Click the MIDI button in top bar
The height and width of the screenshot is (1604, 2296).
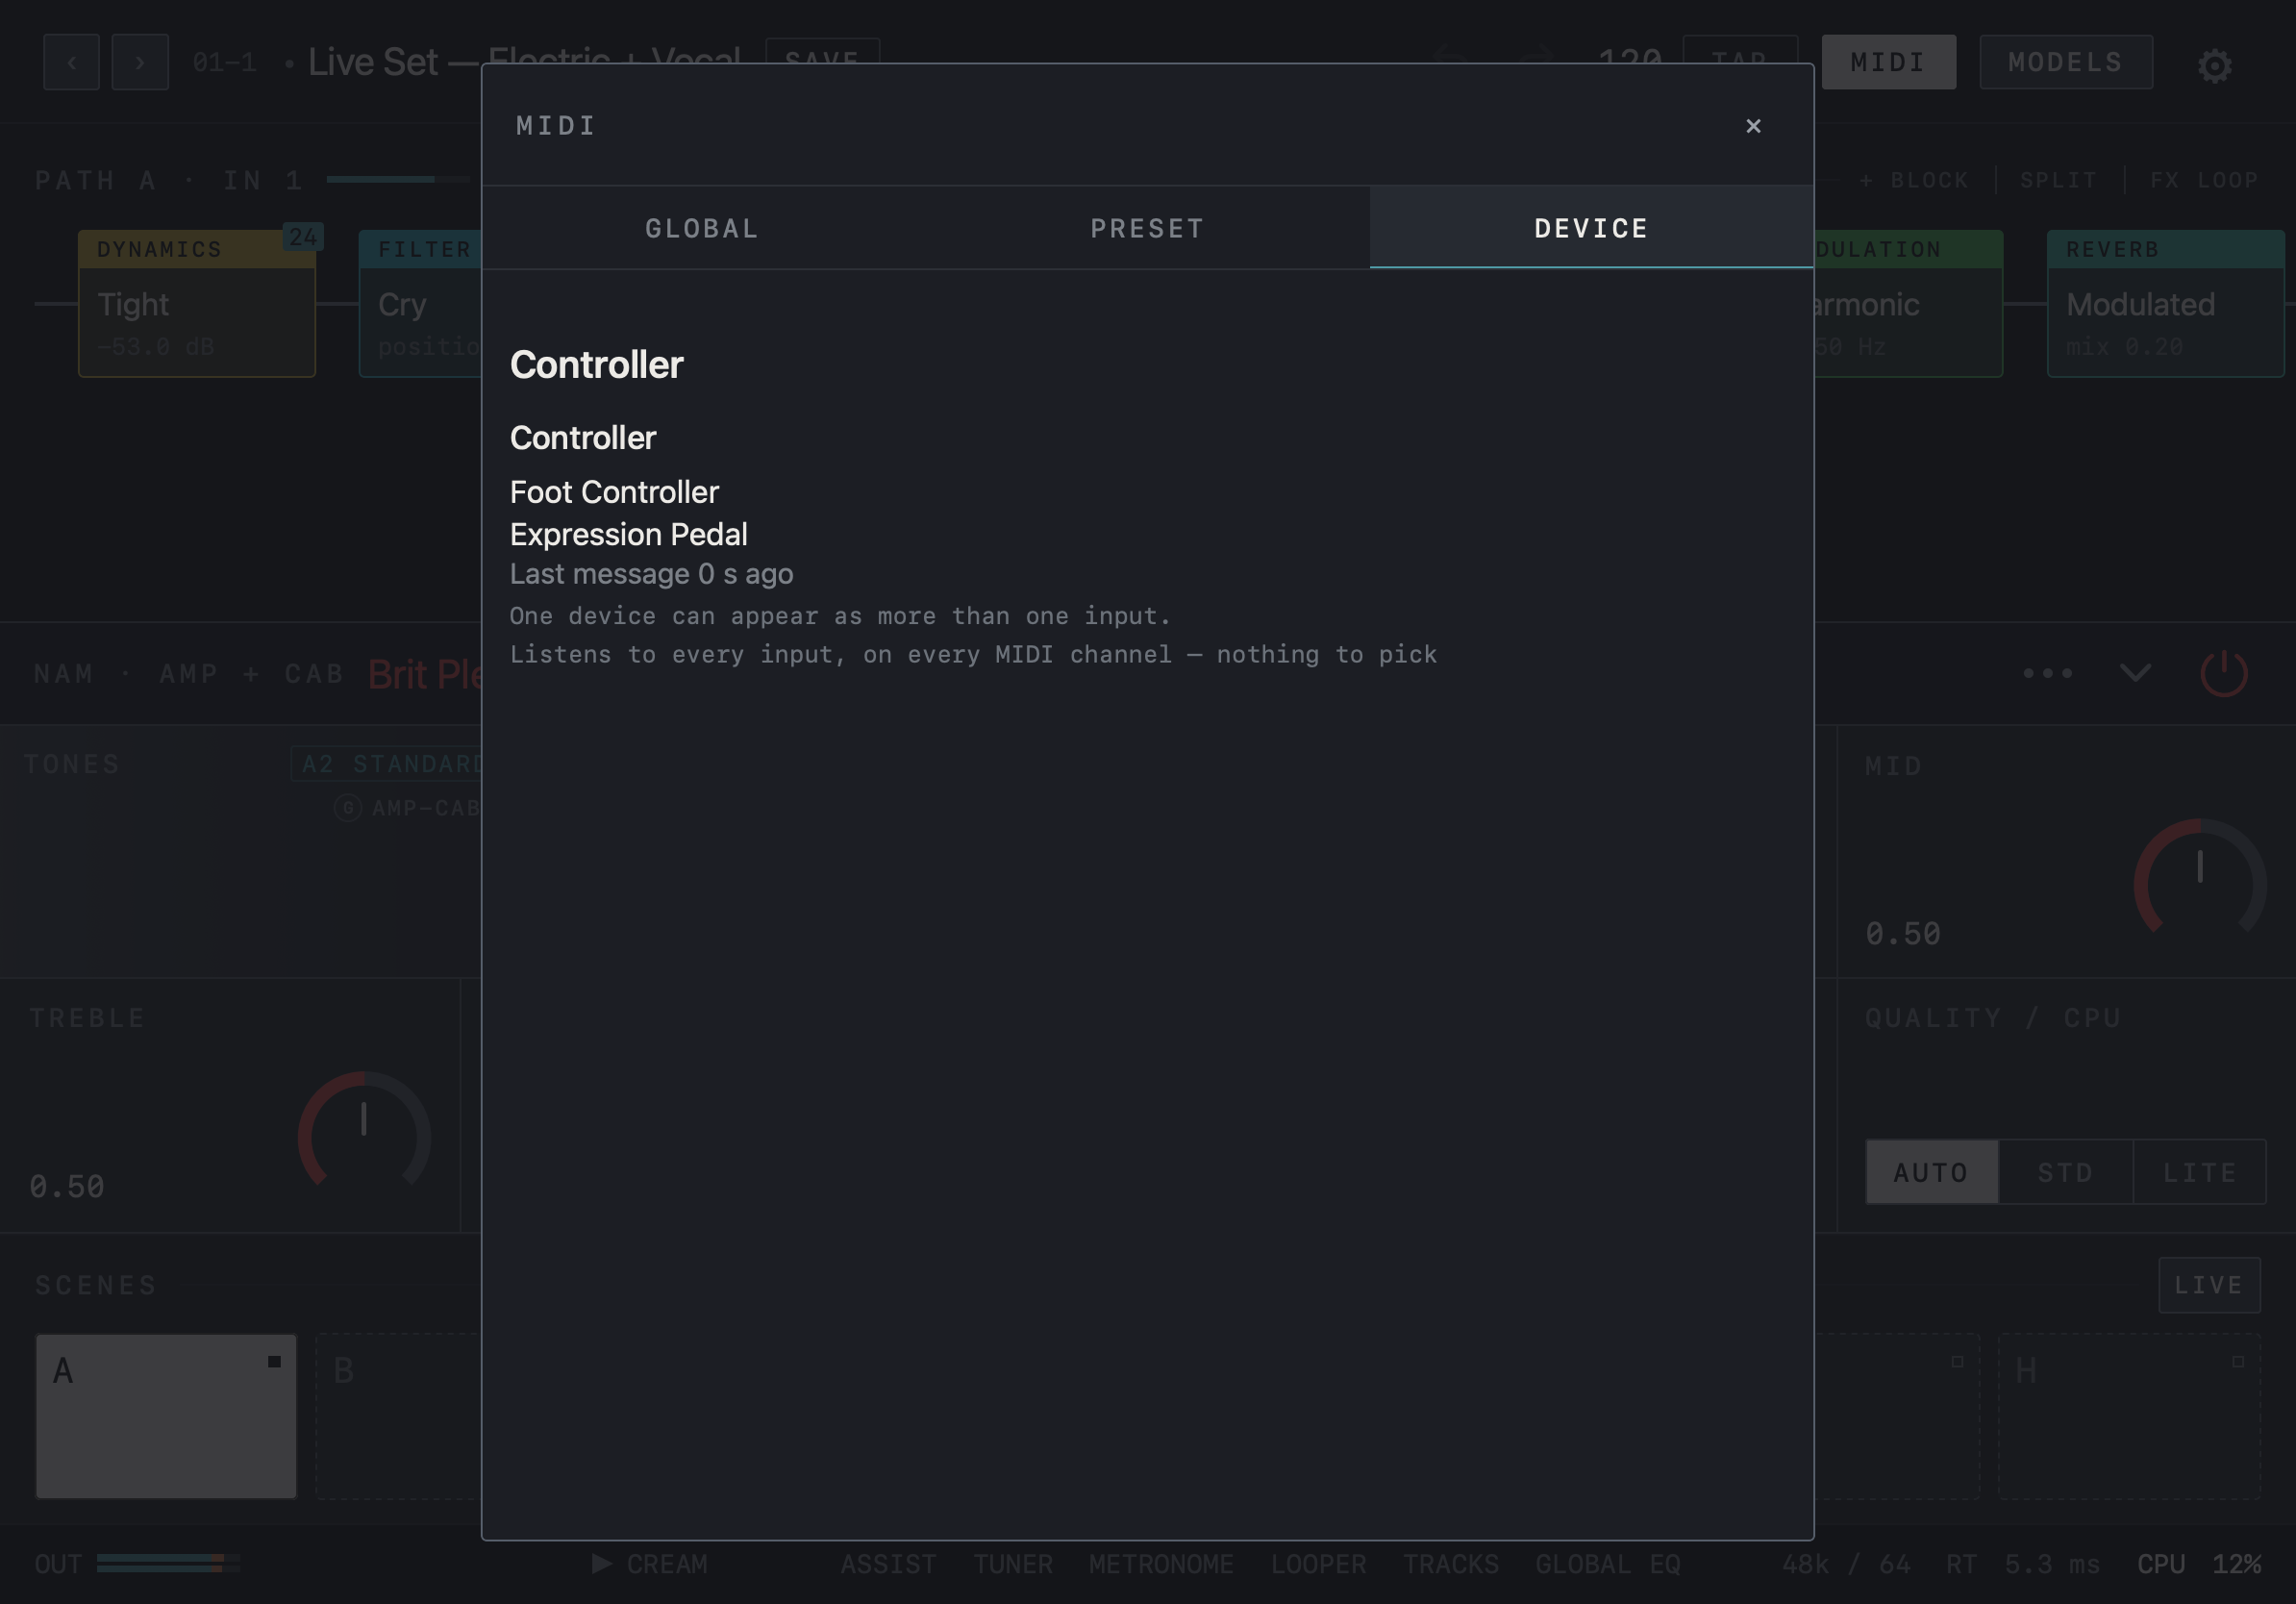[1888, 62]
